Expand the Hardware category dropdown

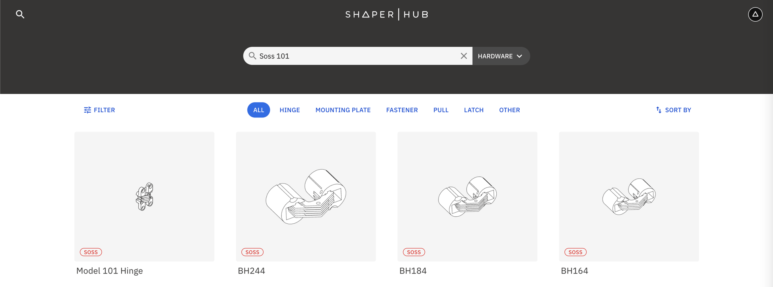pos(500,56)
